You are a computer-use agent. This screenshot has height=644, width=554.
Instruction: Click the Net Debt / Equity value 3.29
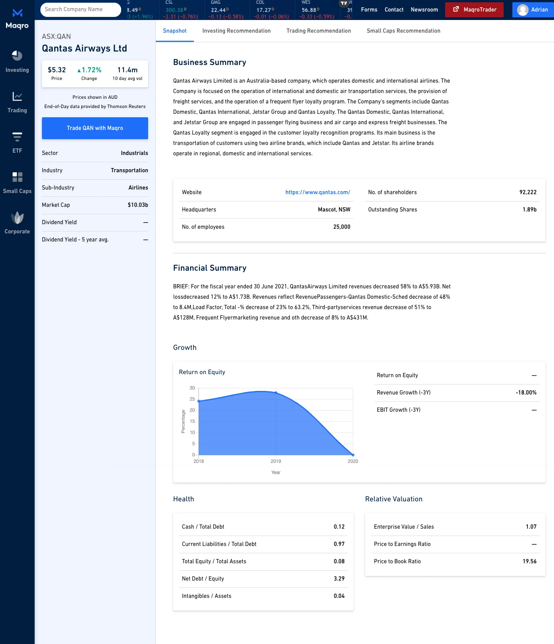click(339, 579)
